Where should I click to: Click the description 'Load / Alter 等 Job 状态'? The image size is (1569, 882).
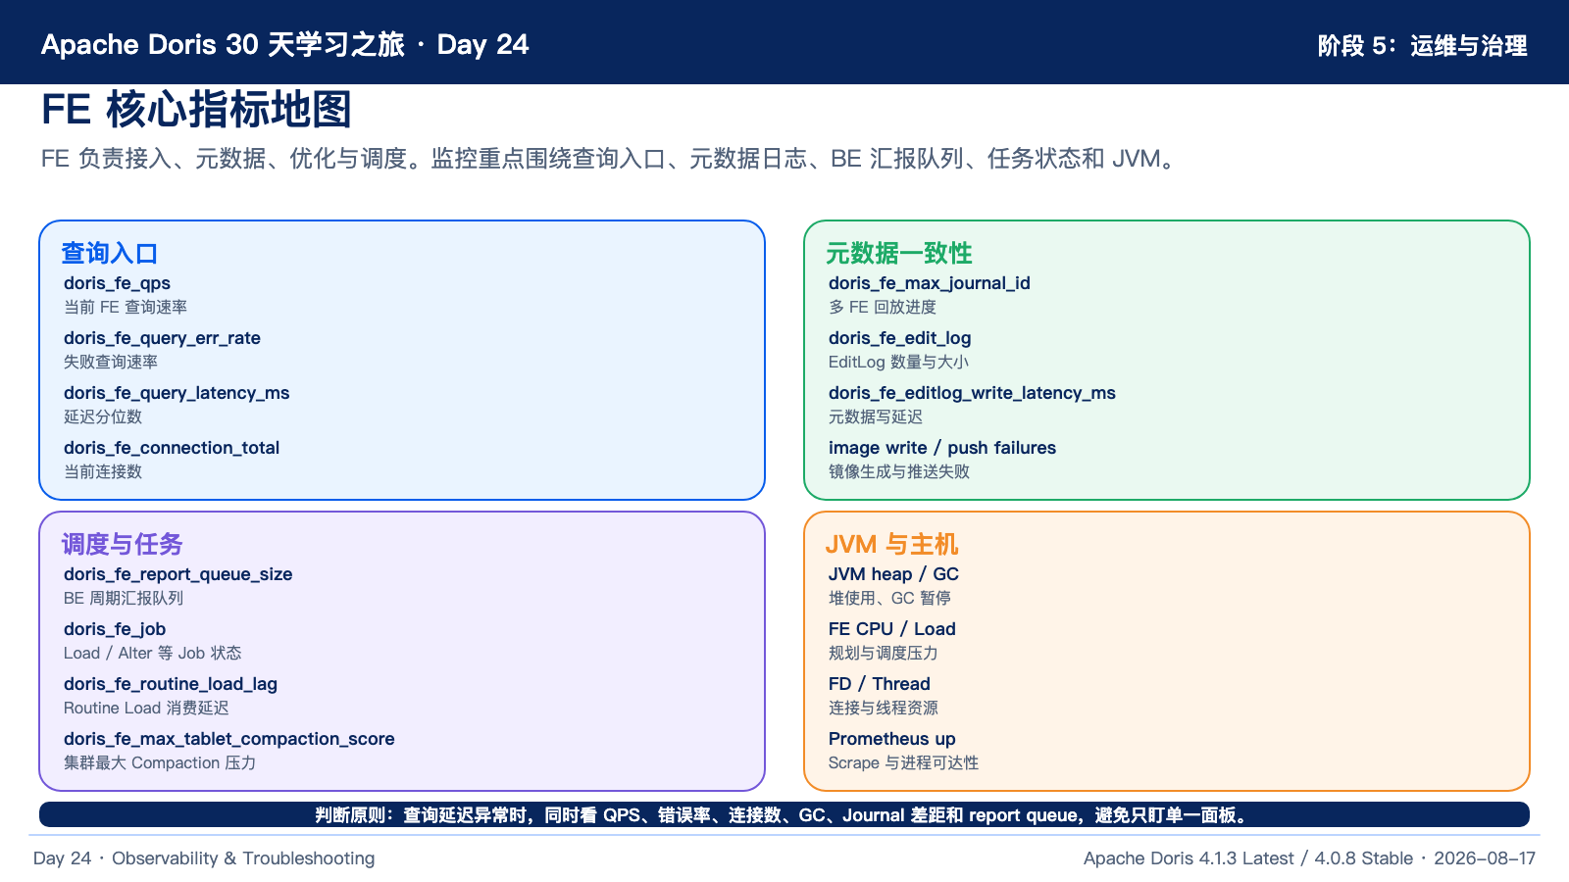pyautogui.click(x=152, y=654)
